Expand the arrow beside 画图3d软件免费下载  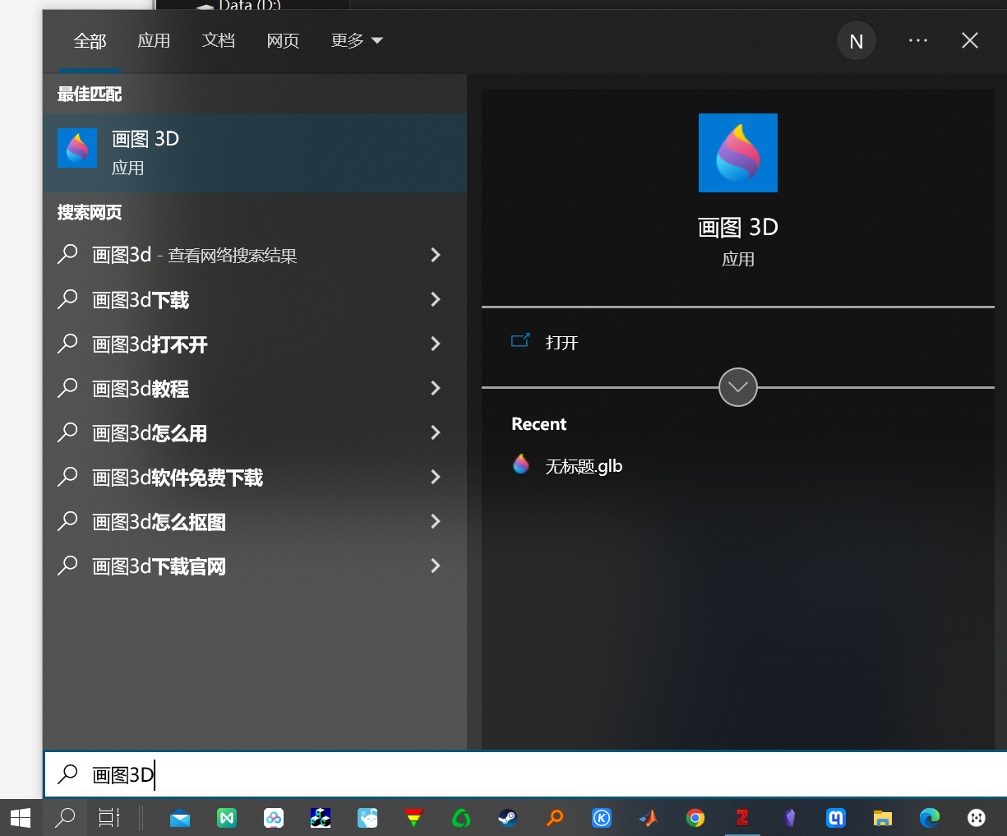[436, 477]
